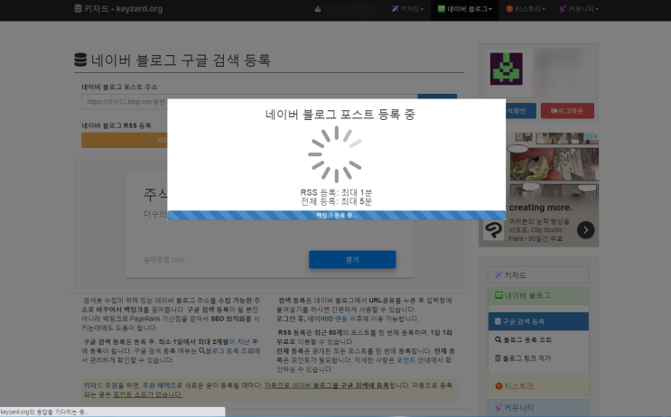The width and height of the screenshot is (671, 417).
Task: Click the round arrow button on the Clip Studio ad
Action: coord(585,230)
